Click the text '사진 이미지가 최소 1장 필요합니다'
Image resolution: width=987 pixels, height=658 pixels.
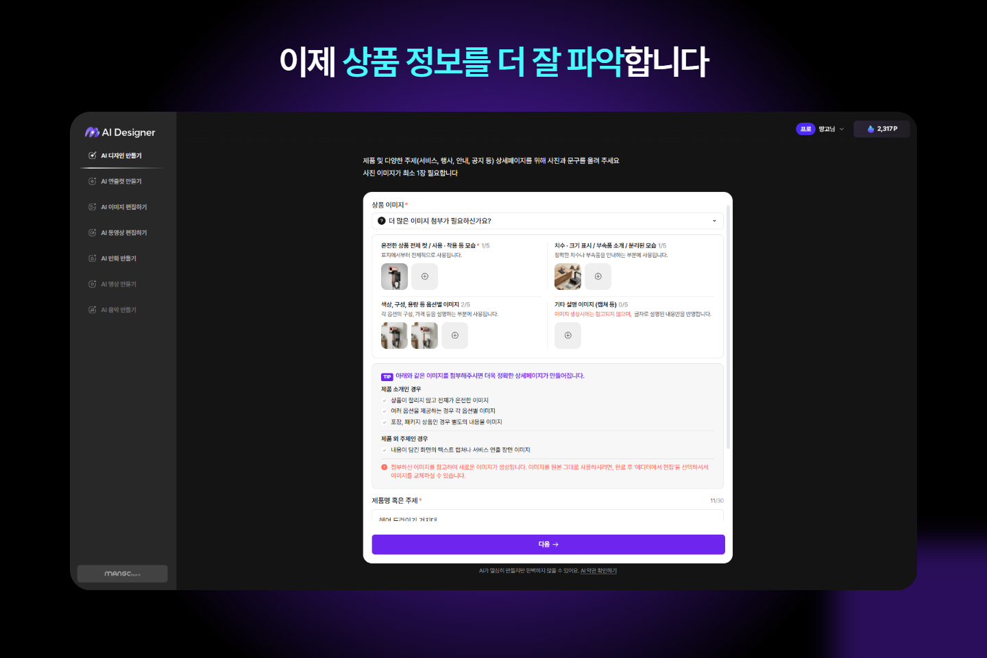(410, 173)
